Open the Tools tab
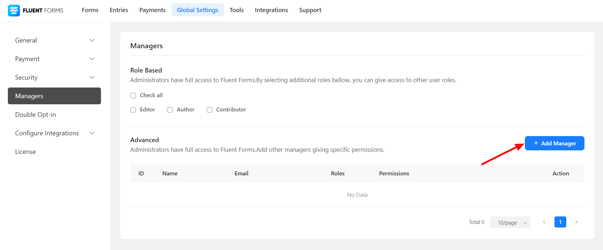 point(237,10)
